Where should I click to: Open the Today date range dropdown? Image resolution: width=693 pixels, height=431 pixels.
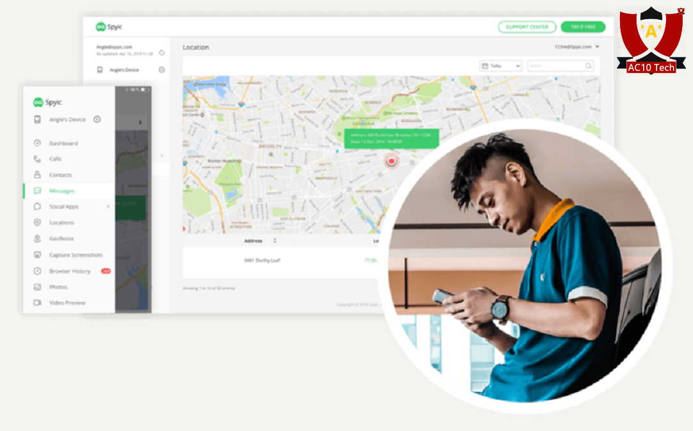500,66
